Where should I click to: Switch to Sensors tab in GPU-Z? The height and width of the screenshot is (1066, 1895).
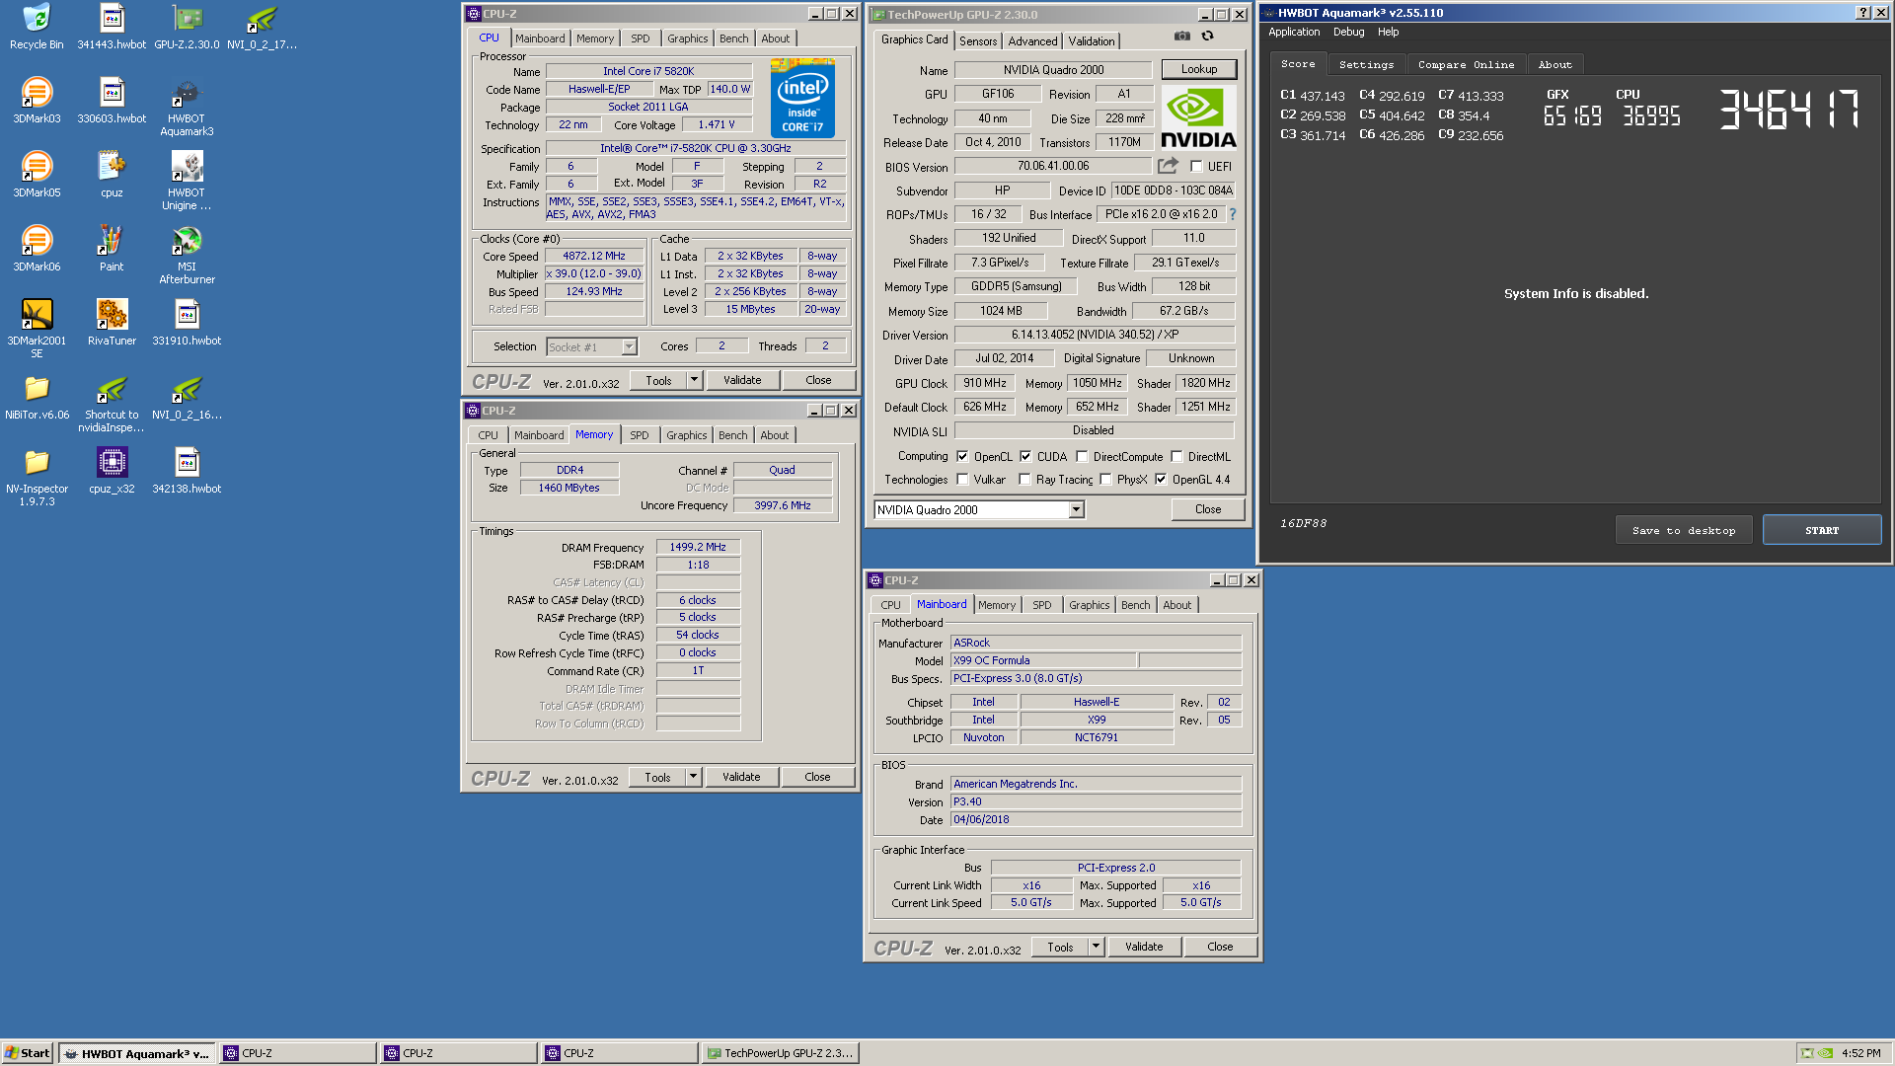coord(978,41)
